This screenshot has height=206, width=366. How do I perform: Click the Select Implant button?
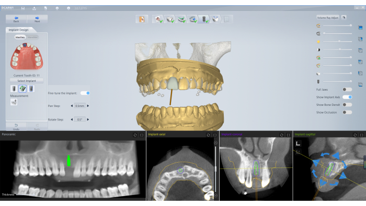[x=27, y=81]
